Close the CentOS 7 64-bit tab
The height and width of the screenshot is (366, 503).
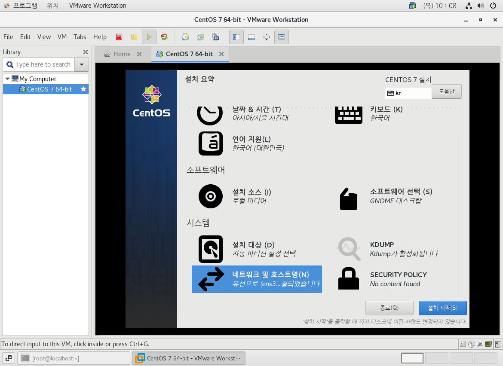(x=221, y=54)
